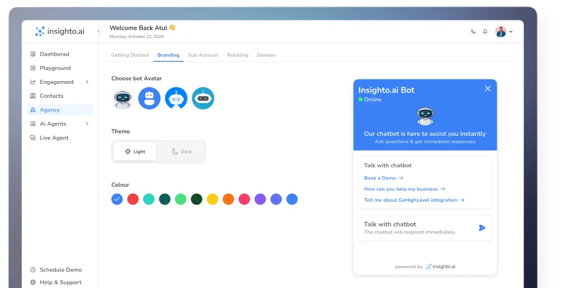
Task: Open the Help & Support link
Action: [x=61, y=282]
